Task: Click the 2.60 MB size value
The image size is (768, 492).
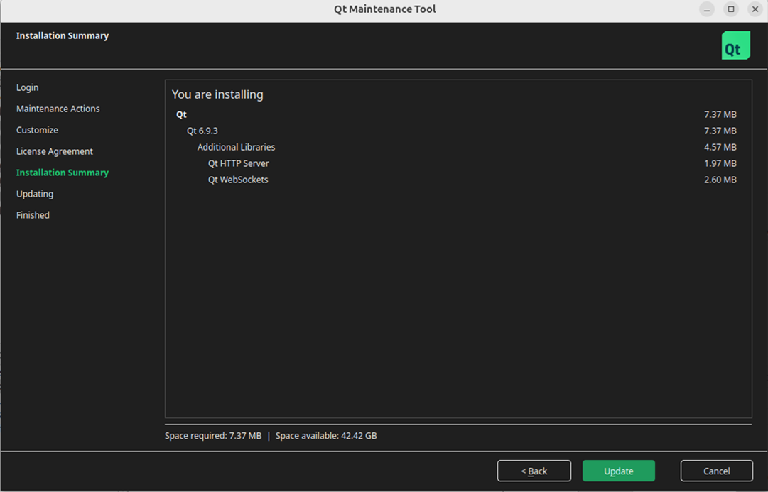Action: point(720,180)
